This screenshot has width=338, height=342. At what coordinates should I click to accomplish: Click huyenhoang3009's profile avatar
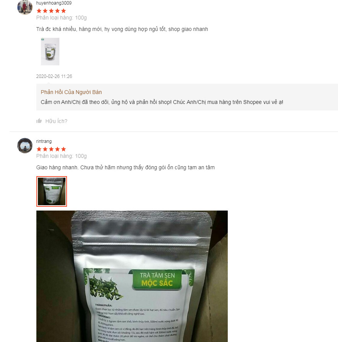click(24, 7)
